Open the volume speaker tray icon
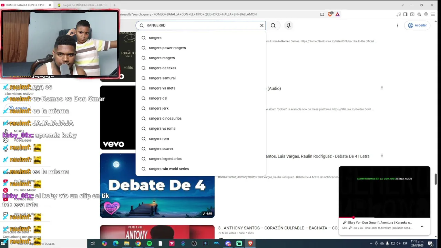The height and width of the screenshot is (248, 441). coord(398,244)
